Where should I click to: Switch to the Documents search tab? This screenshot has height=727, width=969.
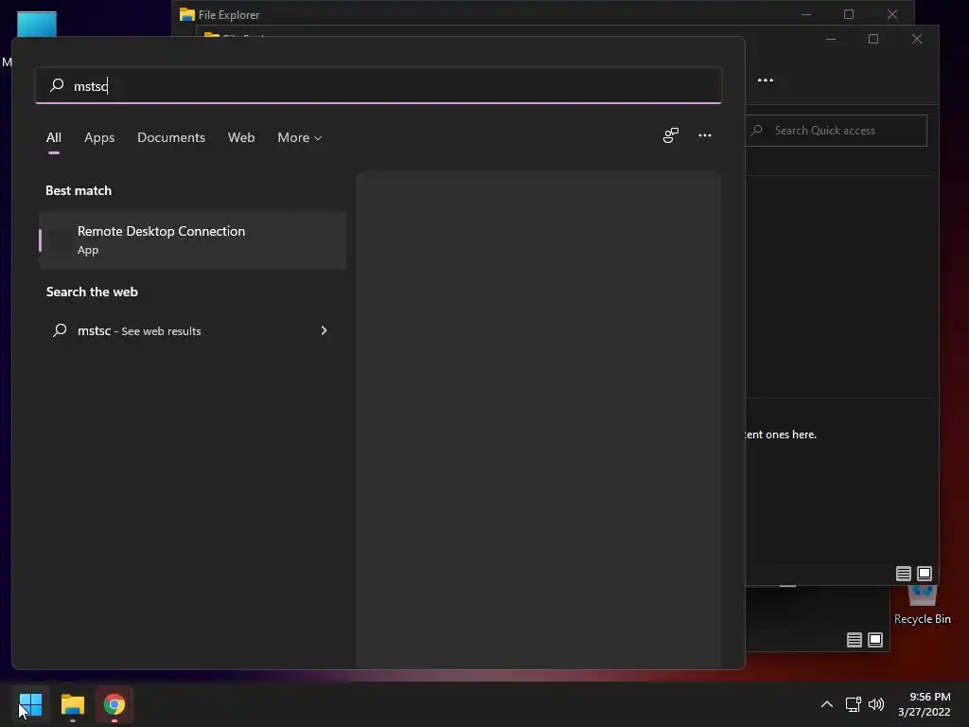(x=171, y=137)
